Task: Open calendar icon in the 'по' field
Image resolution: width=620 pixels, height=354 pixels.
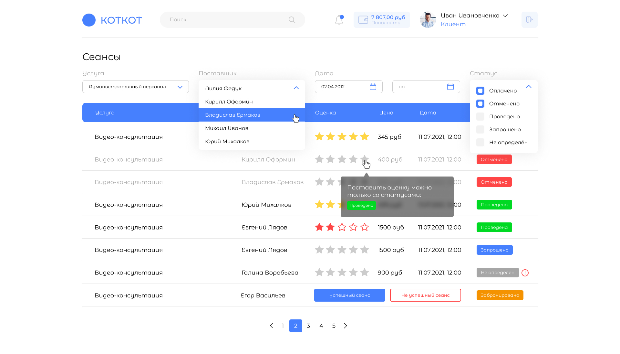Action: tap(450, 87)
